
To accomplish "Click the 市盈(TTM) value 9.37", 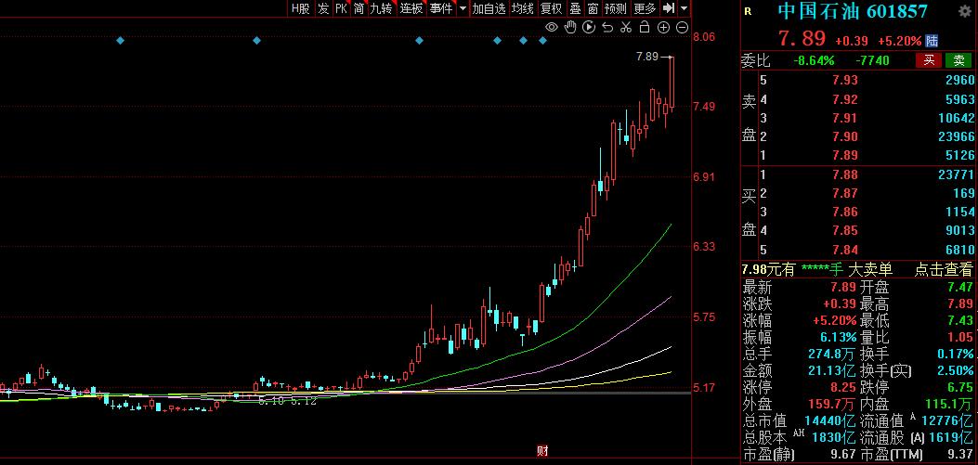I will tap(959, 455).
